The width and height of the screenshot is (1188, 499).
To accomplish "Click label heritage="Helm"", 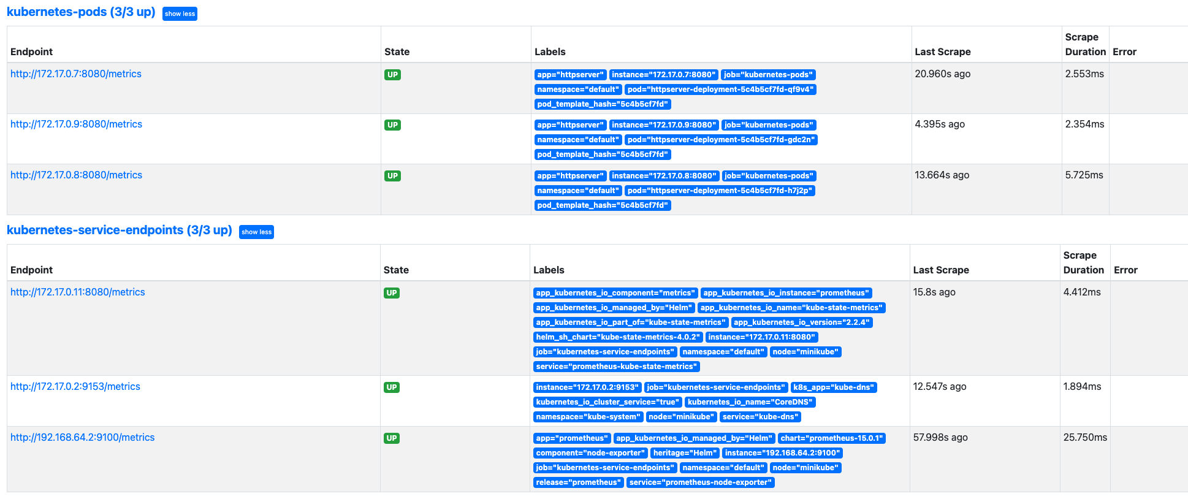I will pos(685,453).
